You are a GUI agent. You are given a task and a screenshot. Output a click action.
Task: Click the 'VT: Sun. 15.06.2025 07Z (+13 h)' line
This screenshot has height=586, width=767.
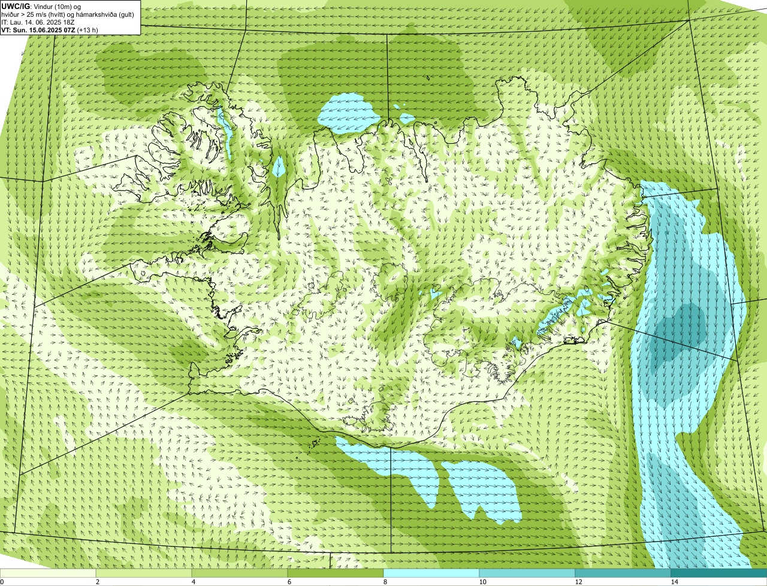click(50, 29)
